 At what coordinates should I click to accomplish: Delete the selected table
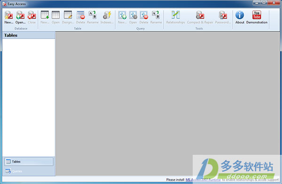click(x=80, y=17)
